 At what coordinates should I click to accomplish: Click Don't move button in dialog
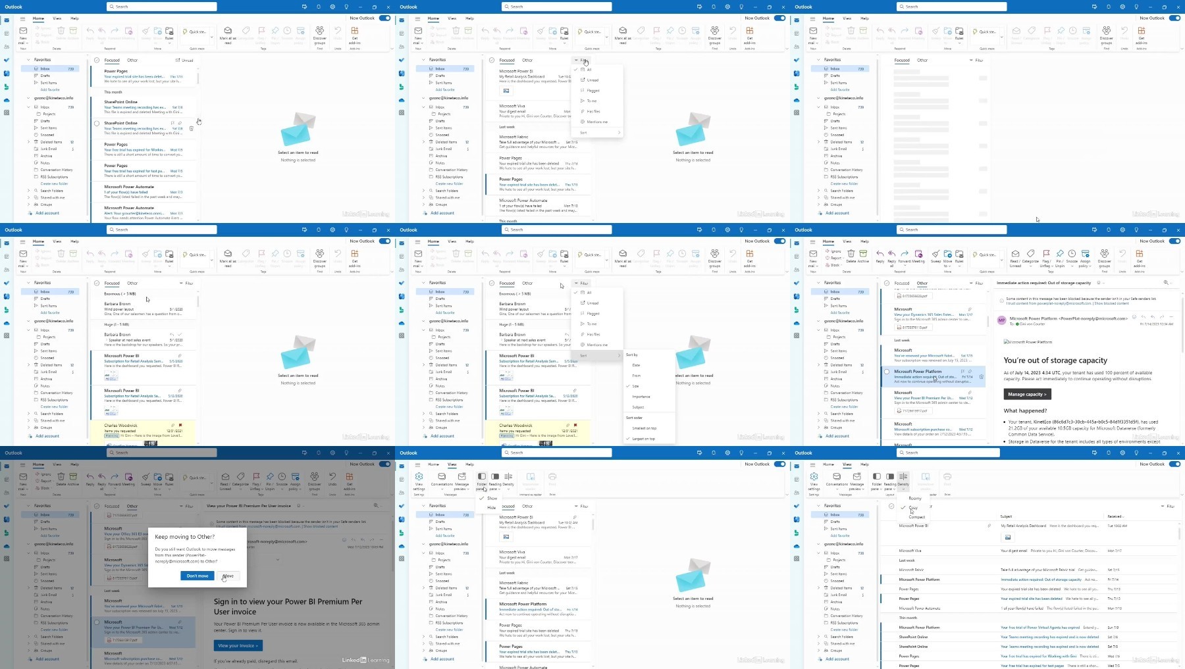[x=197, y=576]
